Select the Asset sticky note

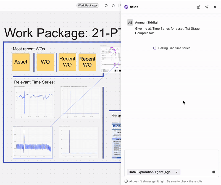click(x=21, y=62)
